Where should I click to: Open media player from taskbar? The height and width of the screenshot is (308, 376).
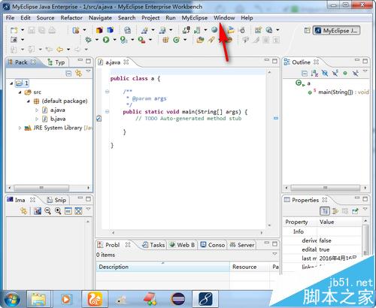[66, 299]
